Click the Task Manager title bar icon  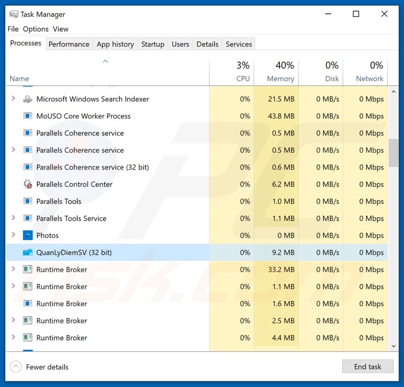pyautogui.click(x=14, y=14)
